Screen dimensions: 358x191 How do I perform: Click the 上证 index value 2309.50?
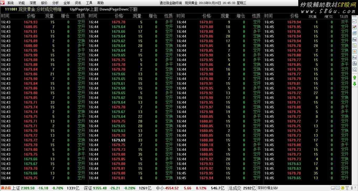[28, 188]
